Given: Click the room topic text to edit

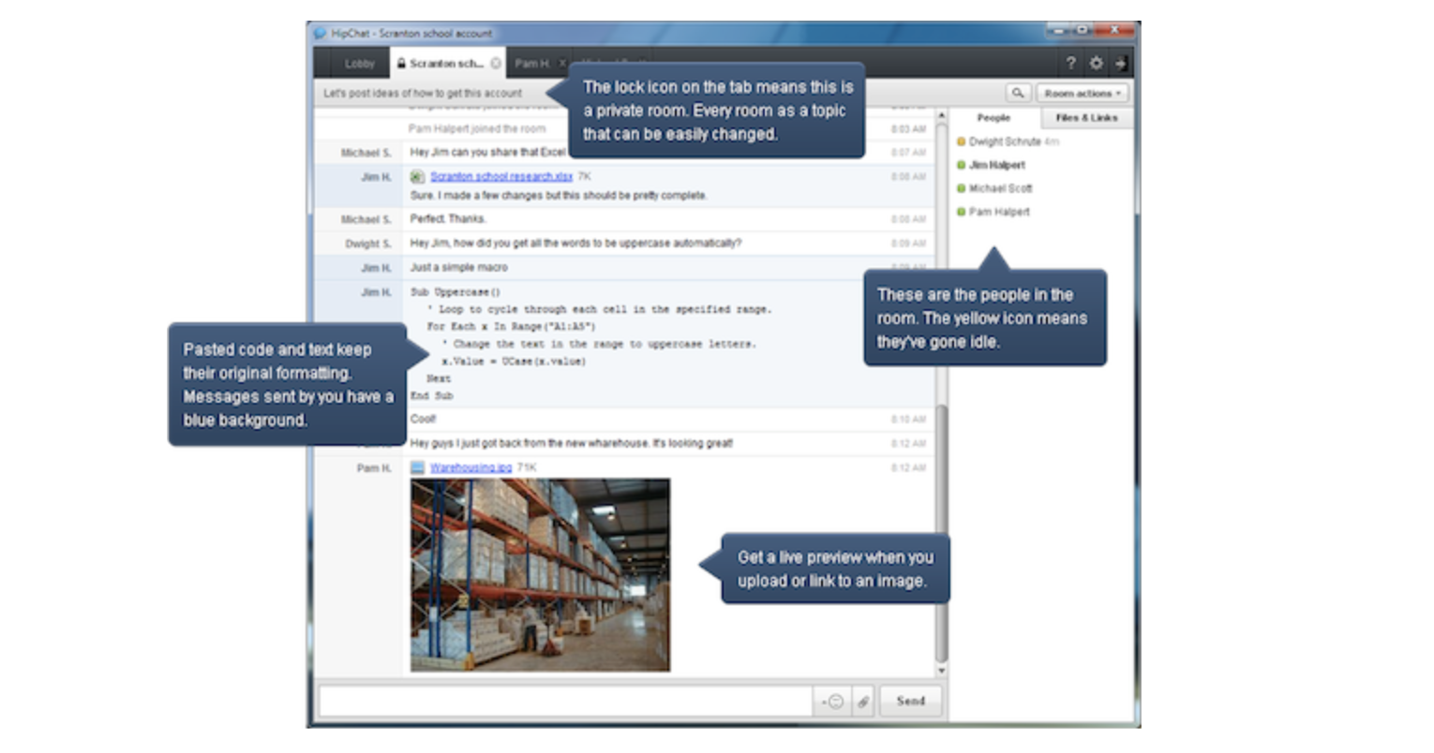Looking at the screenshot, I should (423, 93).
